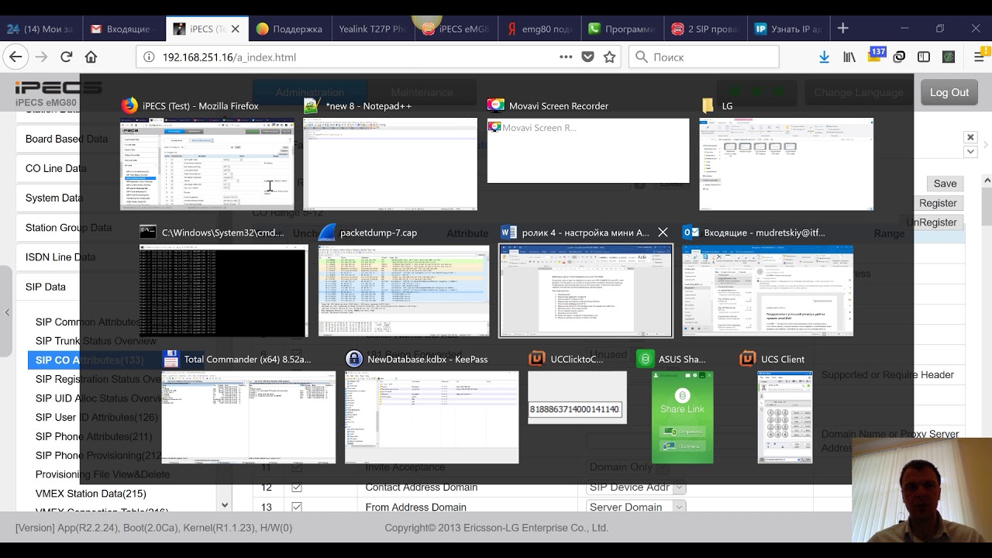Reload the current page
Viewport: 992px width, 558px height.
click(x=67, y=57)
